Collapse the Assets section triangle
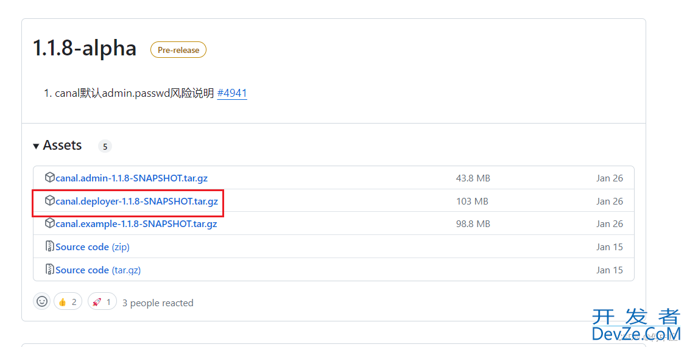This screenshot has height=347, width=687. (x=36, y=146)
